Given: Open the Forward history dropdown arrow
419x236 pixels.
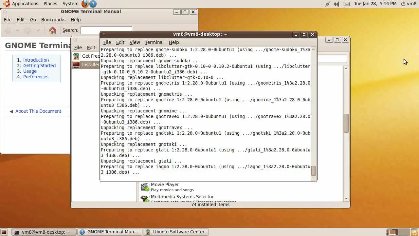Looking at the screenshot, I should [x=38, y=30].
